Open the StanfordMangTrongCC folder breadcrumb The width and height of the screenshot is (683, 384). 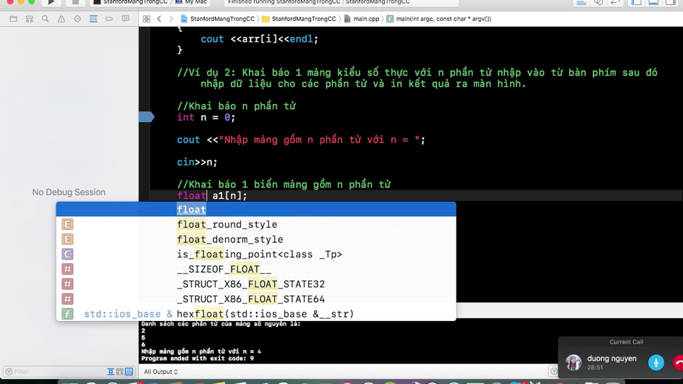click(x=299, y=19)
